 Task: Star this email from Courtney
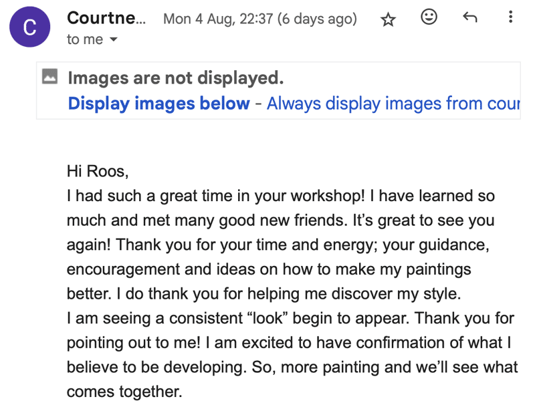pos(388,20)
